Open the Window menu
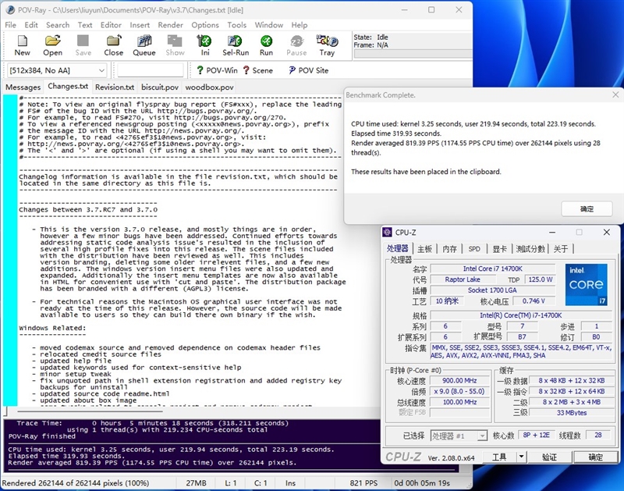The width and height of the screenshot is (624, 491). coord(269,25)
